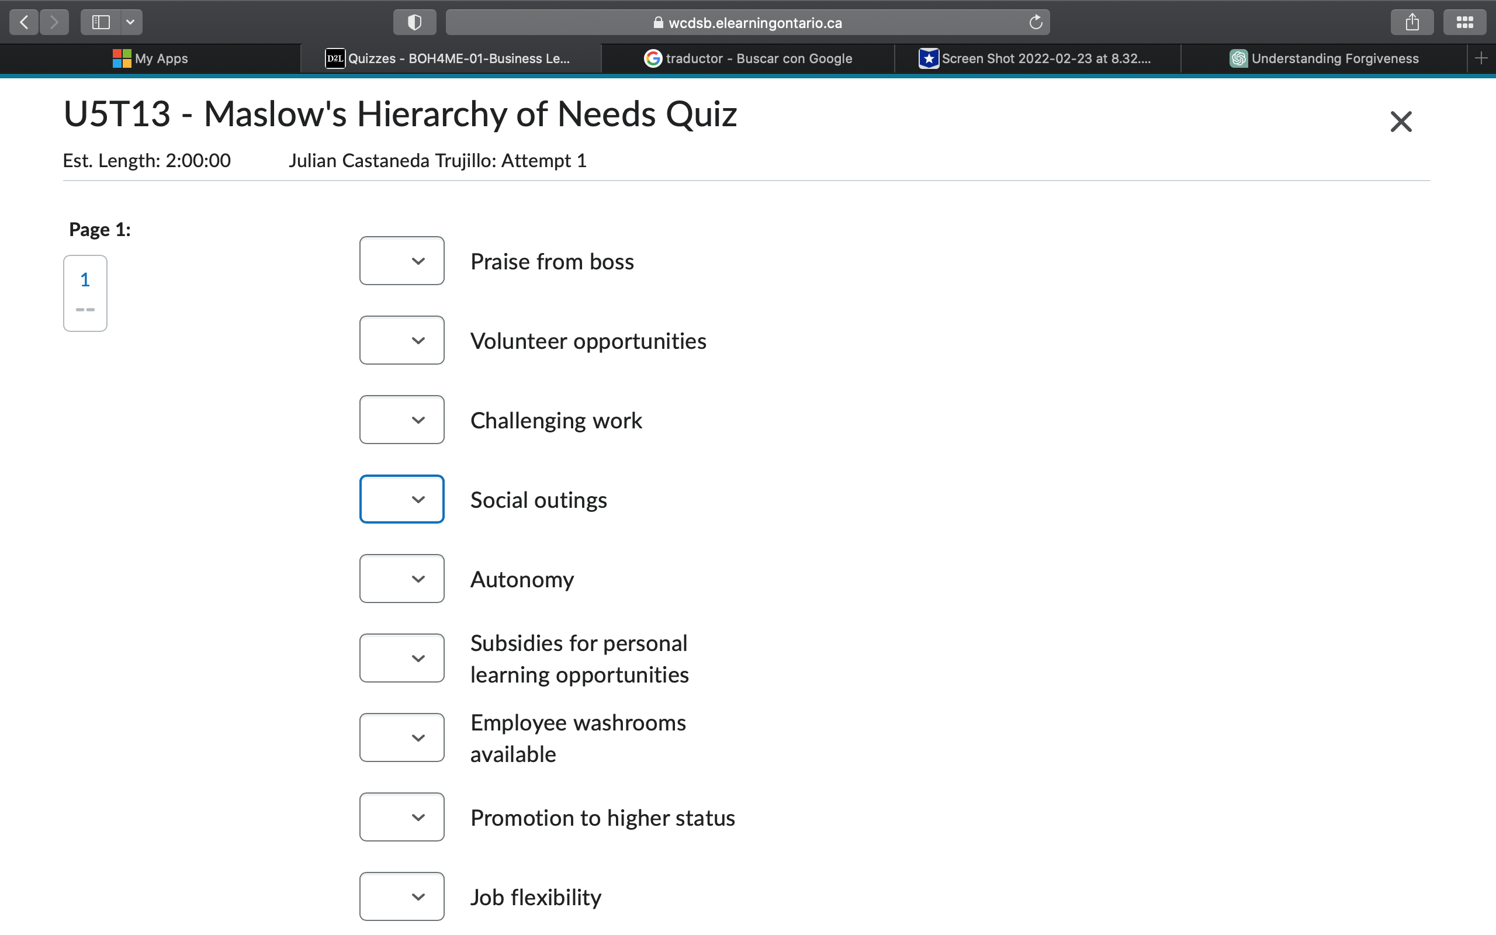Click the tab overview grid icon
Viewport: 1496px width, 935px height.
(1465, 22)
